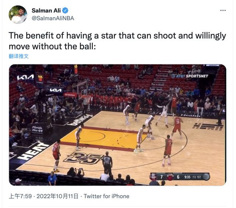Click the AT&T globe icon beside scoreboard

206,177
